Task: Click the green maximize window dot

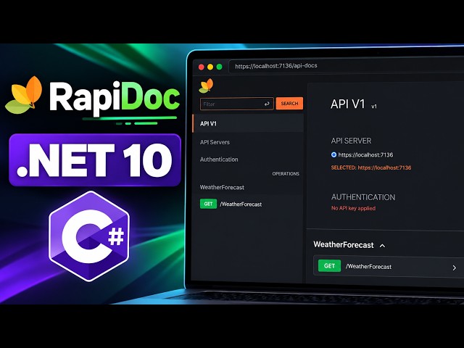Action: [x=219, y=67]
